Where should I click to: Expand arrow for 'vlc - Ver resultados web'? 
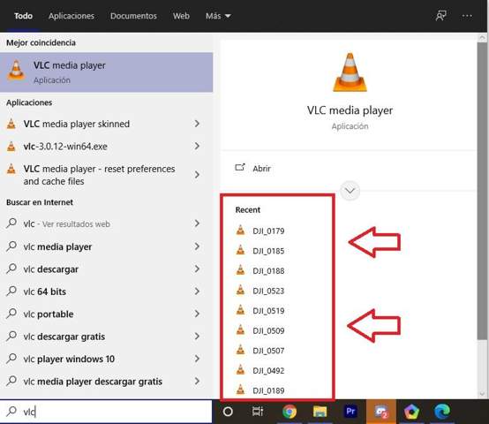click(197, 223)
